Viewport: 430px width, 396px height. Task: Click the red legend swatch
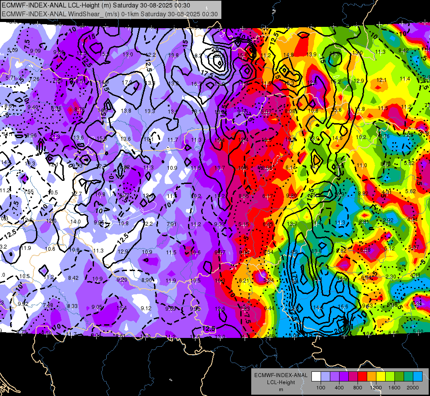pos(362,377)
